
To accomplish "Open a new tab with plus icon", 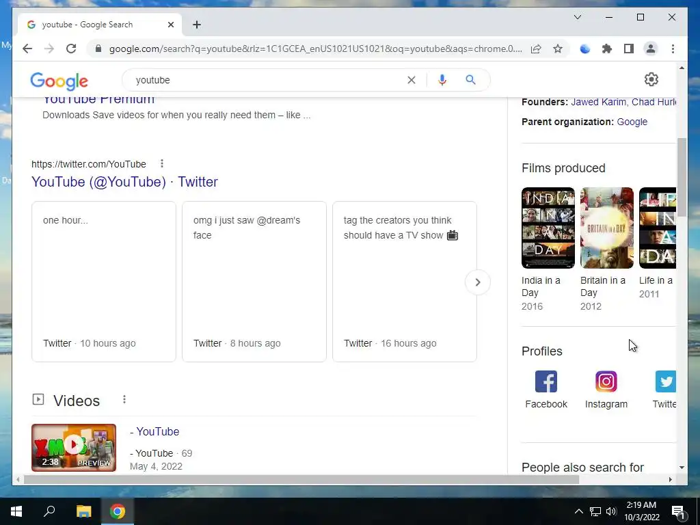I will [197, 25].
